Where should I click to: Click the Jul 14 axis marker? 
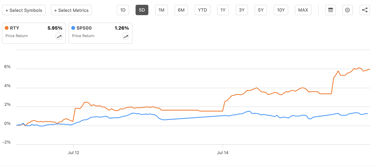pos(223,153)
